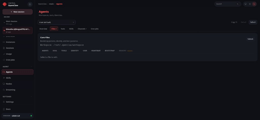Collapse the sidebar with the panel icon

coord(30,4)
